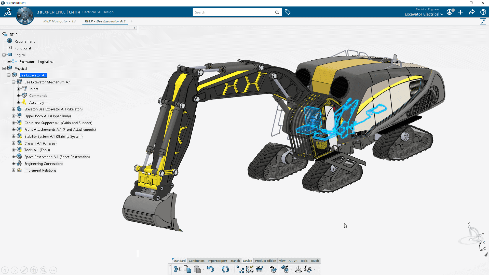Click the book and cube with lightning icon

pyautogui.click(x=285, y=269)
